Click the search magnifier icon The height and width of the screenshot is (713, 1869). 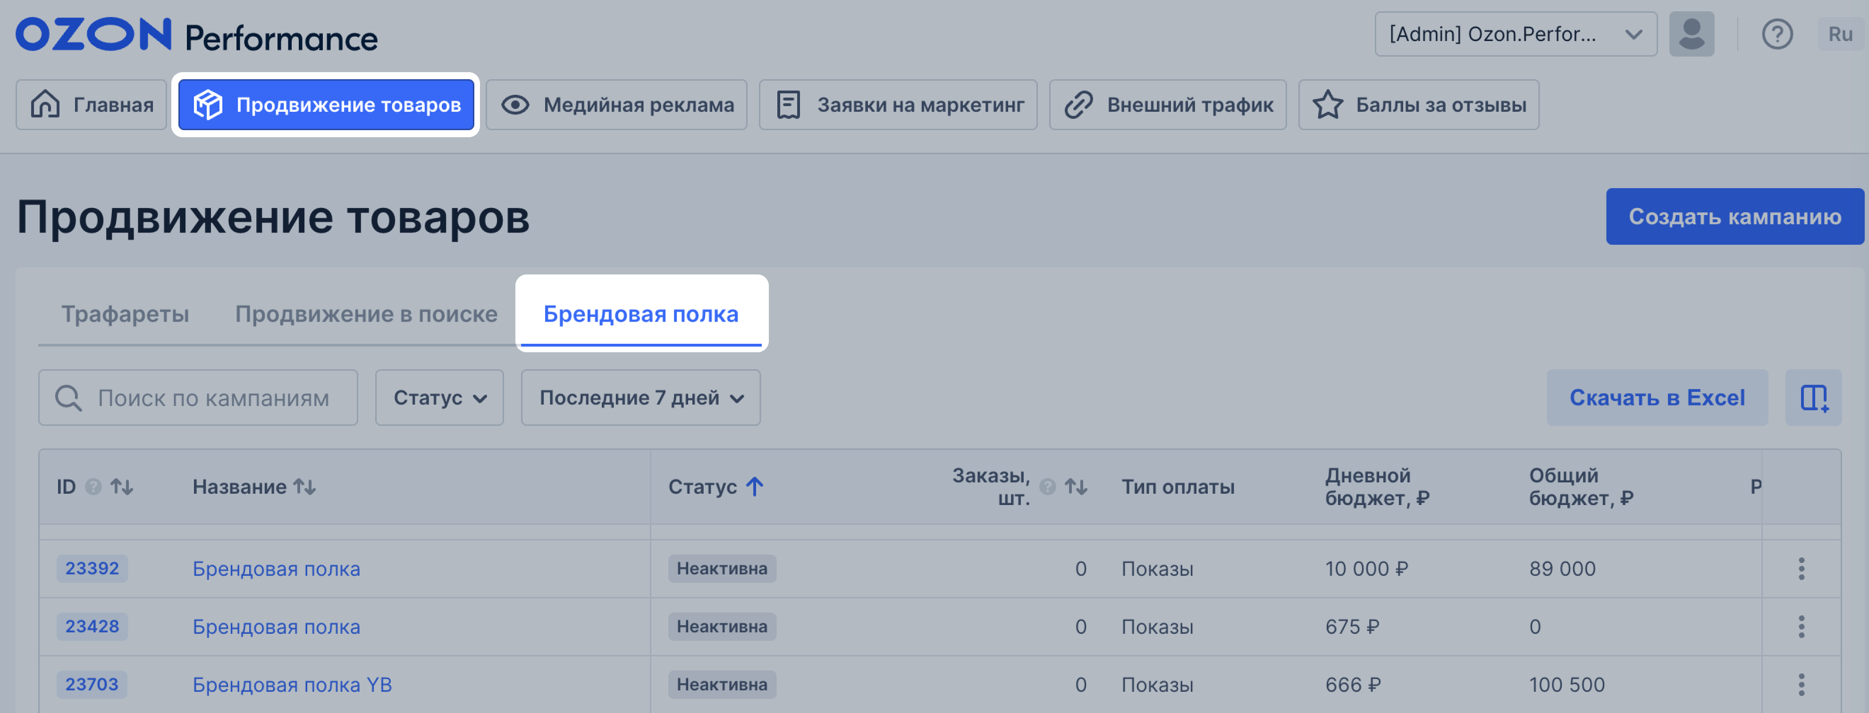click(69, 398)
